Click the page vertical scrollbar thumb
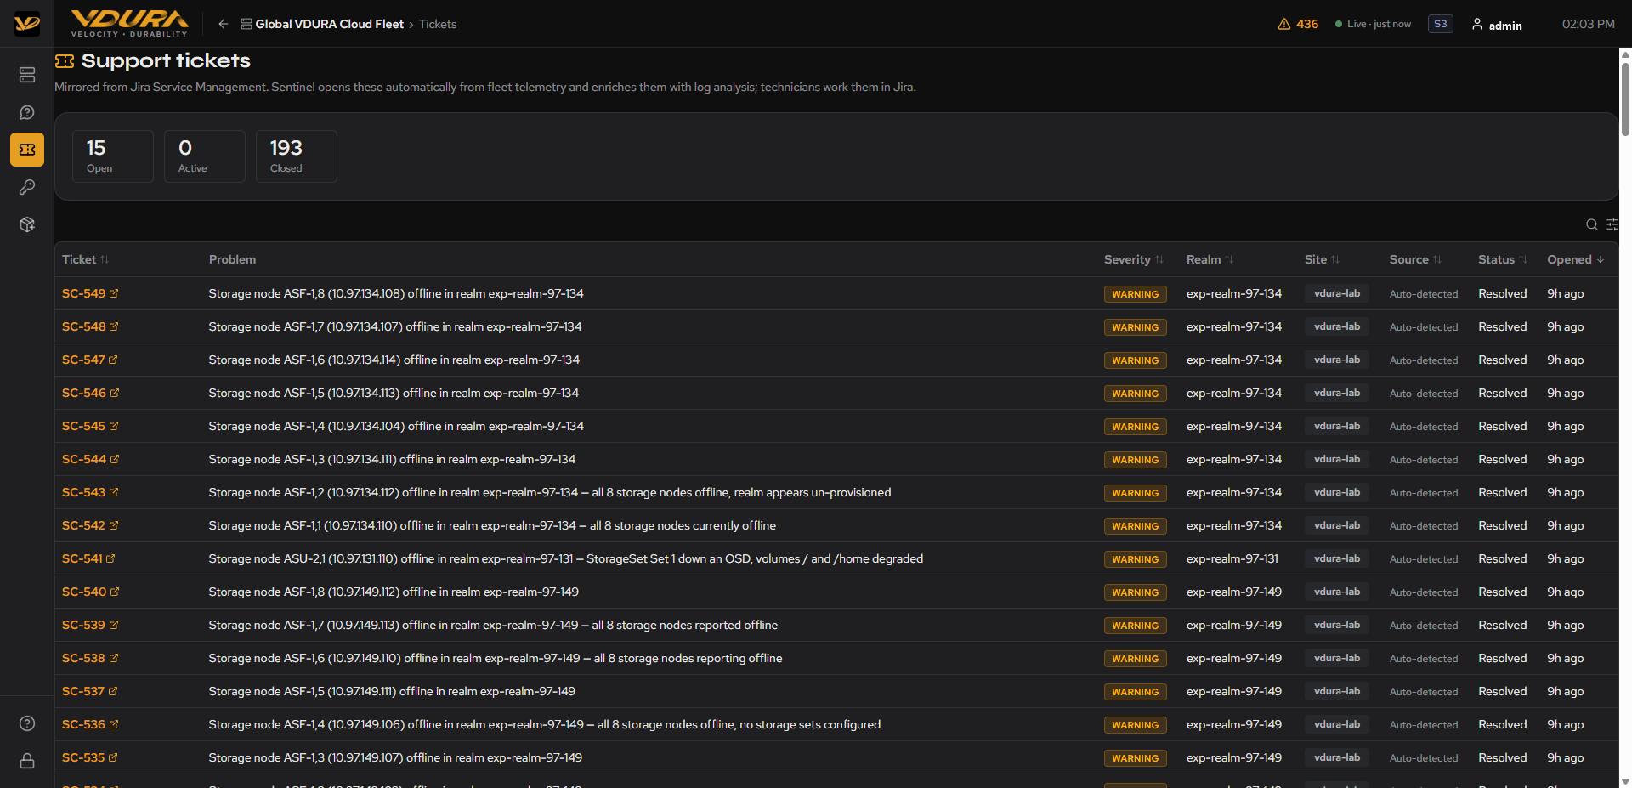The image size is (1632, 788). coord(1625,98)
